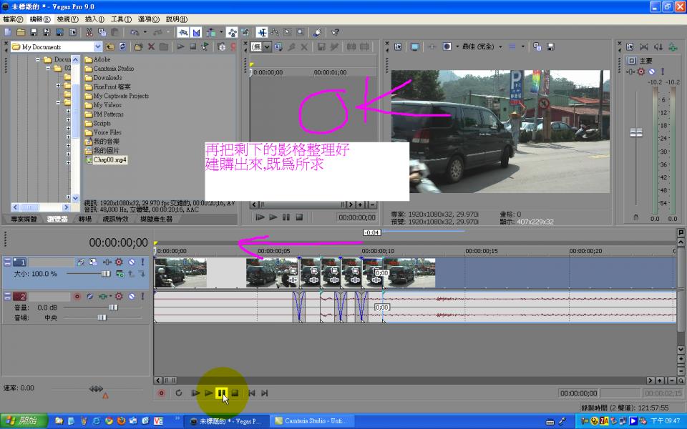Image resolution: width=687 pixels, height=429 pixels.
Task: Click the refresh icon in explorer toolbar
Action: tap(122, 46)
